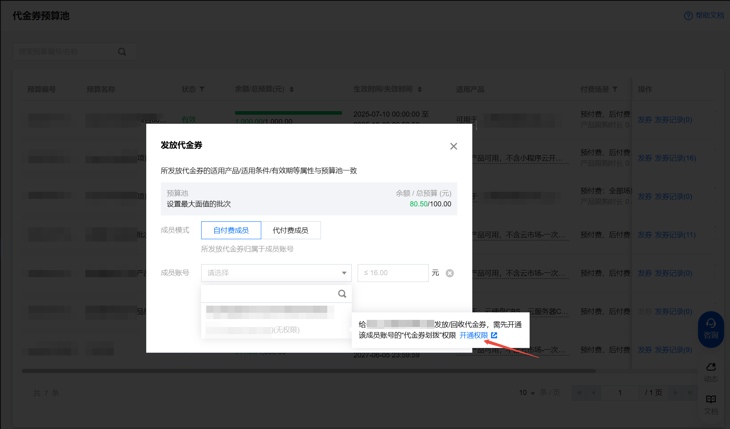This screenshot has width=730, height=429.
Task: Expand the 成员账号 请选择 dropdown
Action: [x=276, y=273]
